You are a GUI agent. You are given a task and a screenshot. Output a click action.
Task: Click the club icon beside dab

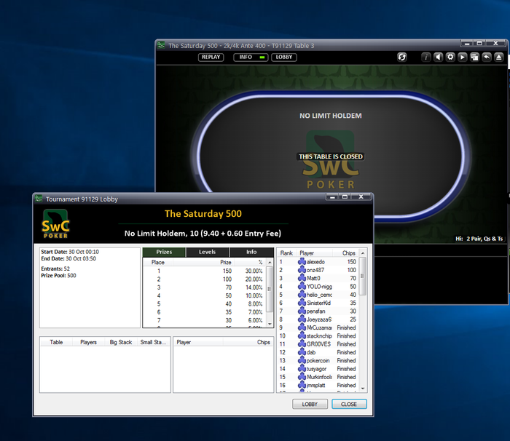click(302, 352)
